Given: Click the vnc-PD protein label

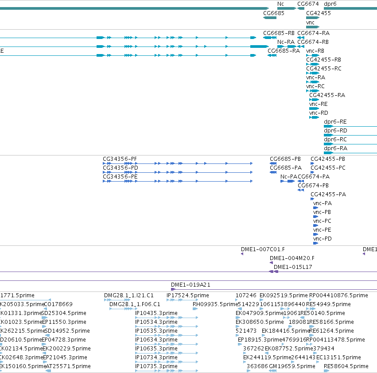Looking at the screenshot, I should [323, 239].
